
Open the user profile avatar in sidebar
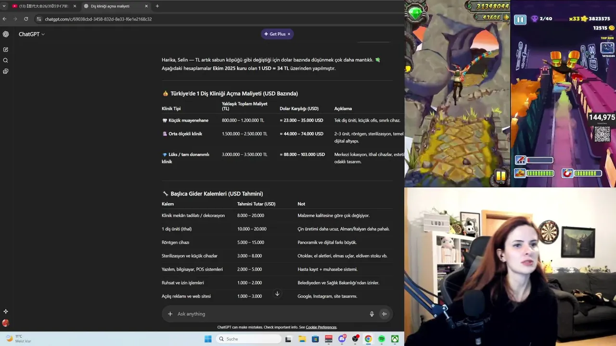[x=6, y=323]
